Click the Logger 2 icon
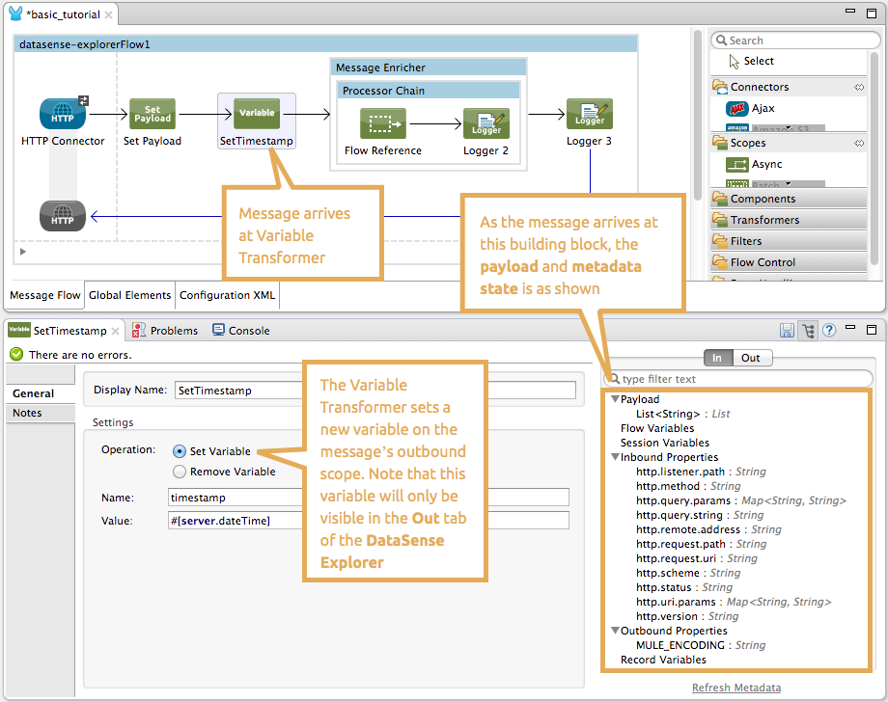The height and width of the screenshot is (702, 888). (486, 123)
